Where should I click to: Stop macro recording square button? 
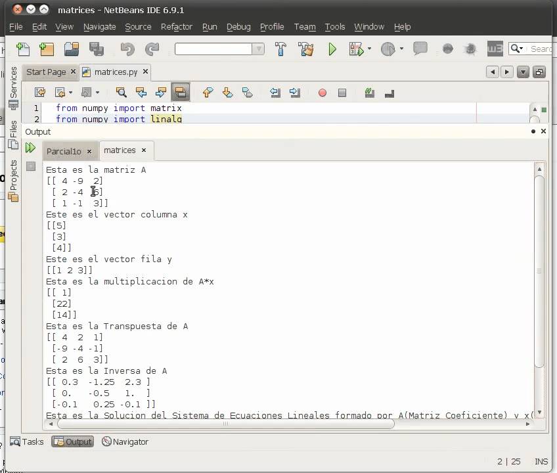(342, 93)
